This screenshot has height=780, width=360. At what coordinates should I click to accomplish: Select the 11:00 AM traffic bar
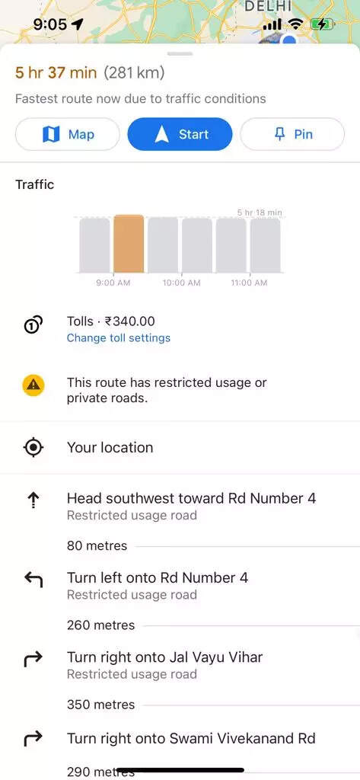tap(265, 245)
